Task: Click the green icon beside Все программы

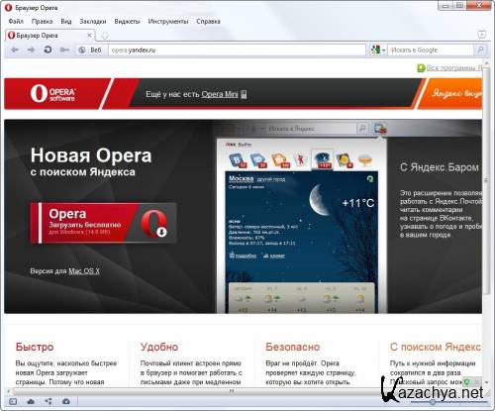Action: coord(421,68)
